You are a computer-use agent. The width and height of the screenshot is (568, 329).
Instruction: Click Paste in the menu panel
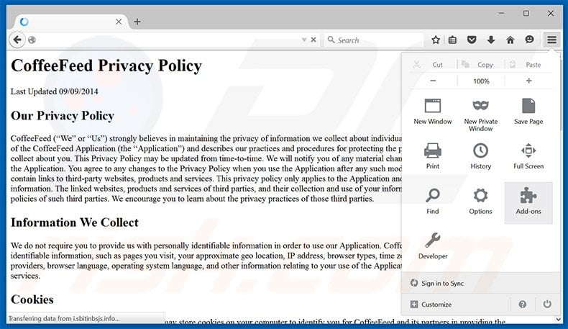(528, 65)
